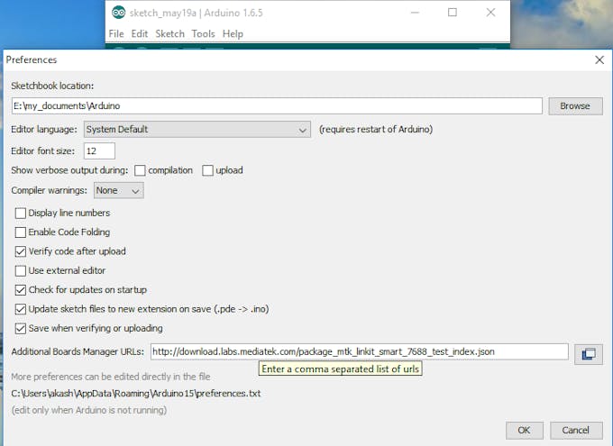Turn on Enable Code Folding
This screenshot has width=613, height=446.
[x=21, y=232]
